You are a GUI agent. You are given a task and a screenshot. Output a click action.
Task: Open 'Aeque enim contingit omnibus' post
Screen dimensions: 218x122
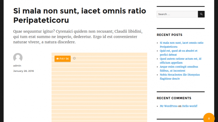pos(179,69)
